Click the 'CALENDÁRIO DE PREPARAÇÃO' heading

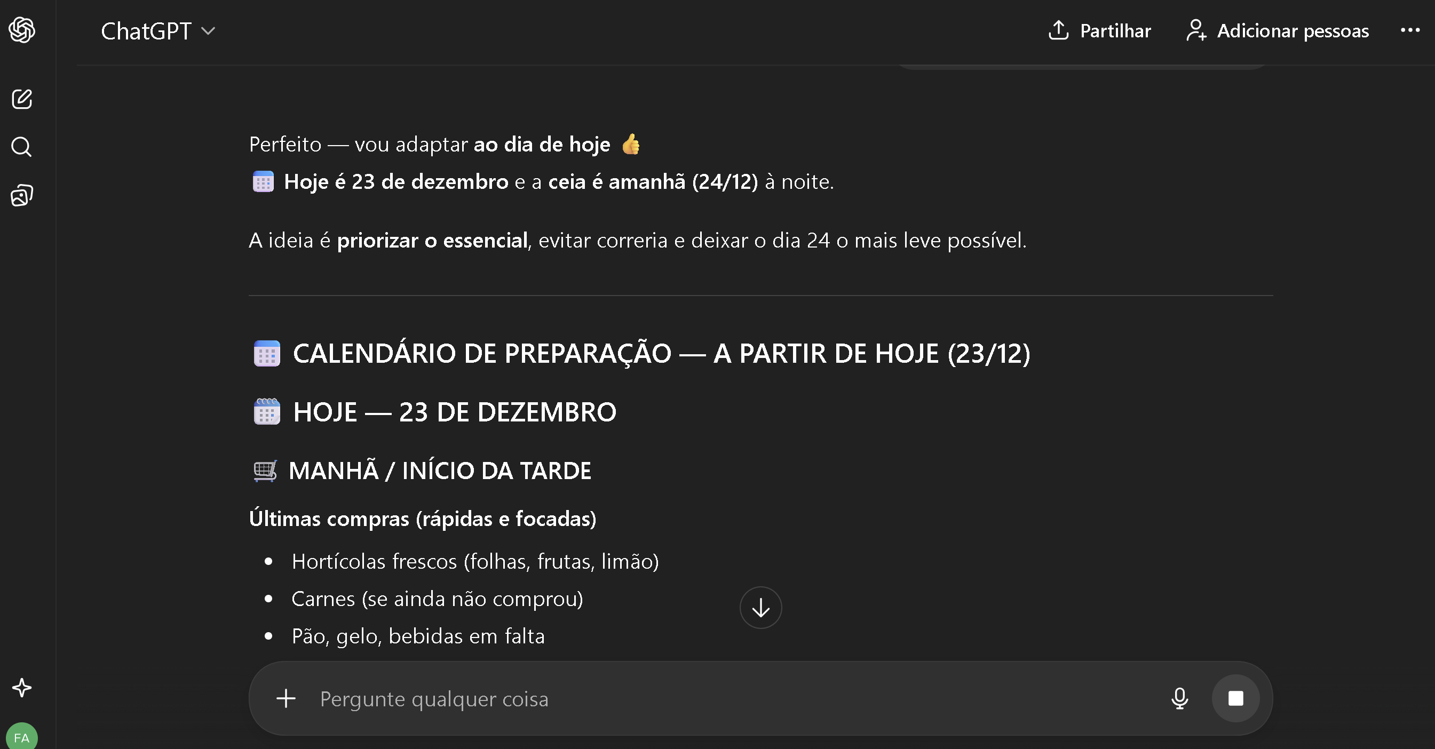(661, 354)
